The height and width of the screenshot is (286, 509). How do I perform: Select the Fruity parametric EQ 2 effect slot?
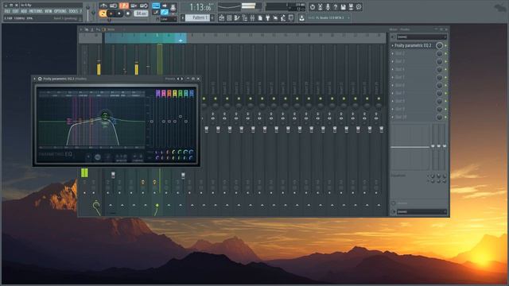tap(413, 46)
